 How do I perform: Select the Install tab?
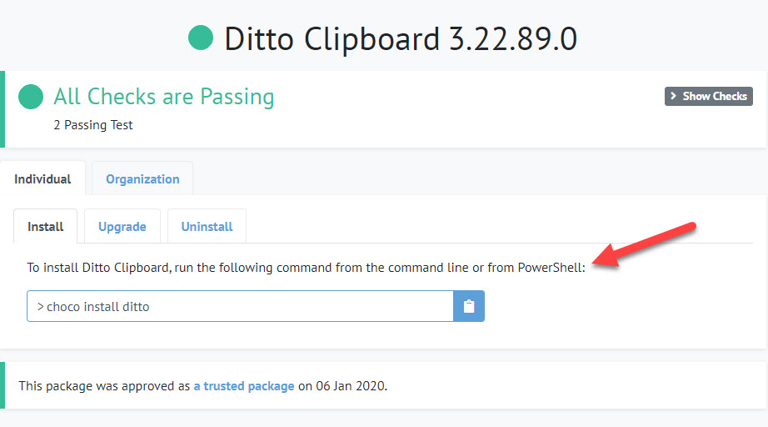click(46, 227)
